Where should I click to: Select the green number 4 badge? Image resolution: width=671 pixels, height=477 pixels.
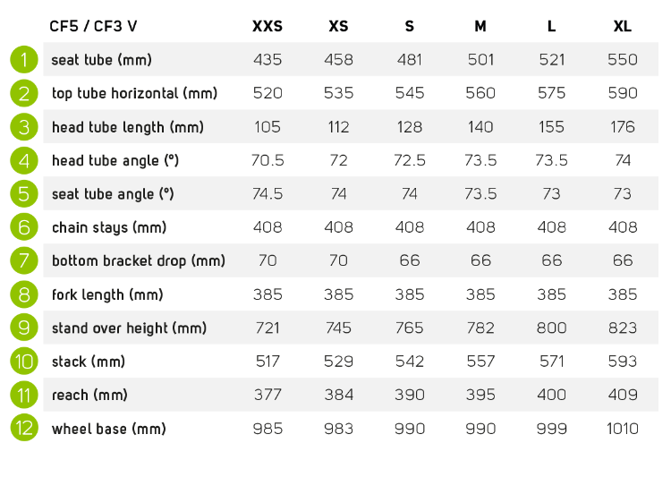click(24, 160)
